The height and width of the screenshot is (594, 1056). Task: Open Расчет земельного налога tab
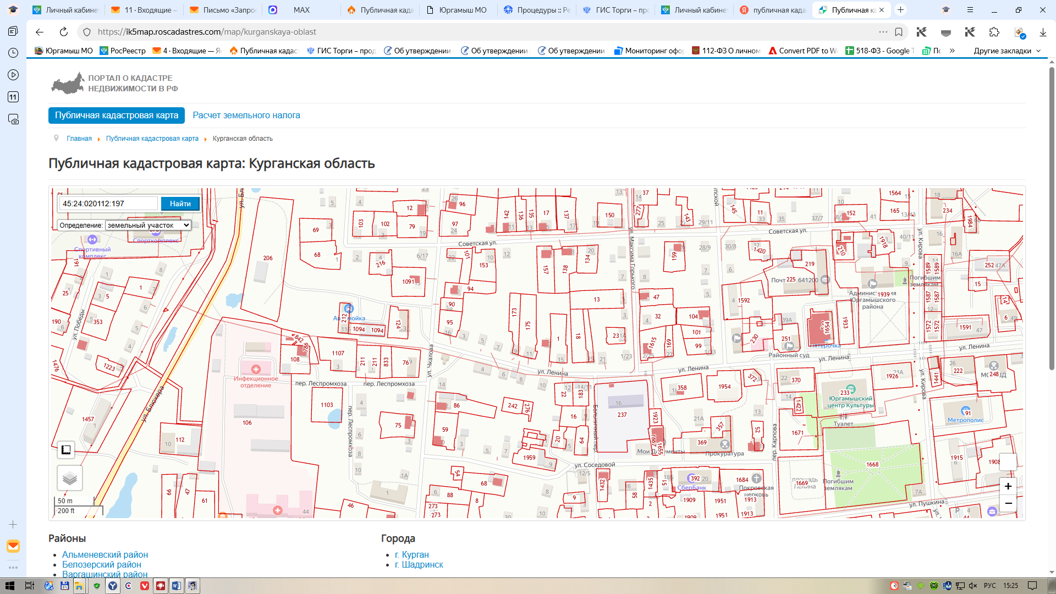246,116
